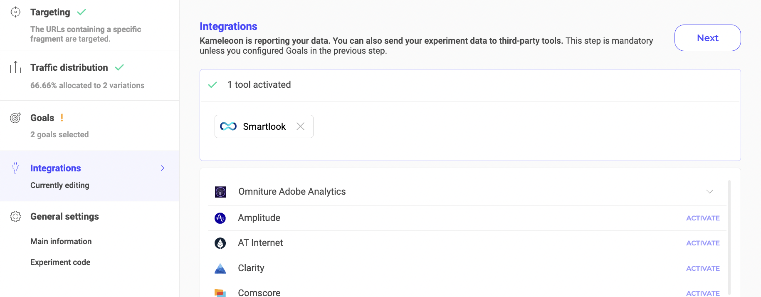Click the Targeting crosshair icon
Screen dimensions: 761x297
coord(15,12)
